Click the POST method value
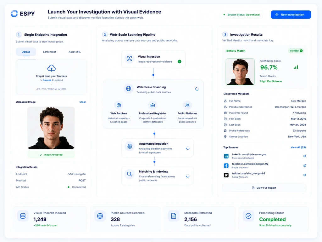Image resolution: width=322 pixels, height=242 pixels. pyautogui.click(x=82, y=181)
